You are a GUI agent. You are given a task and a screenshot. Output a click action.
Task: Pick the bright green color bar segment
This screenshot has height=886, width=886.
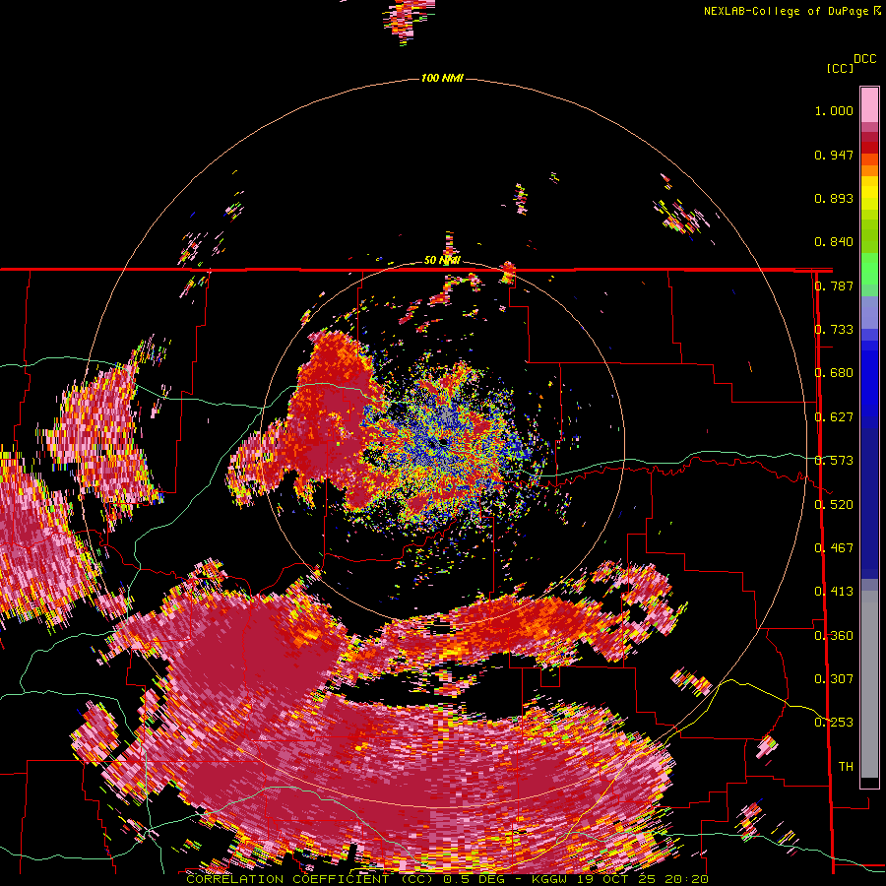click(x=869, y=269)
